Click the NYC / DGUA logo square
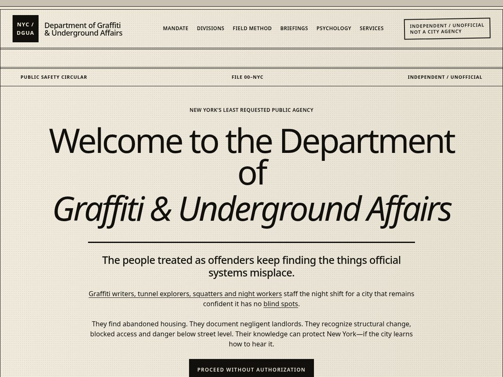 pos(26,28)
